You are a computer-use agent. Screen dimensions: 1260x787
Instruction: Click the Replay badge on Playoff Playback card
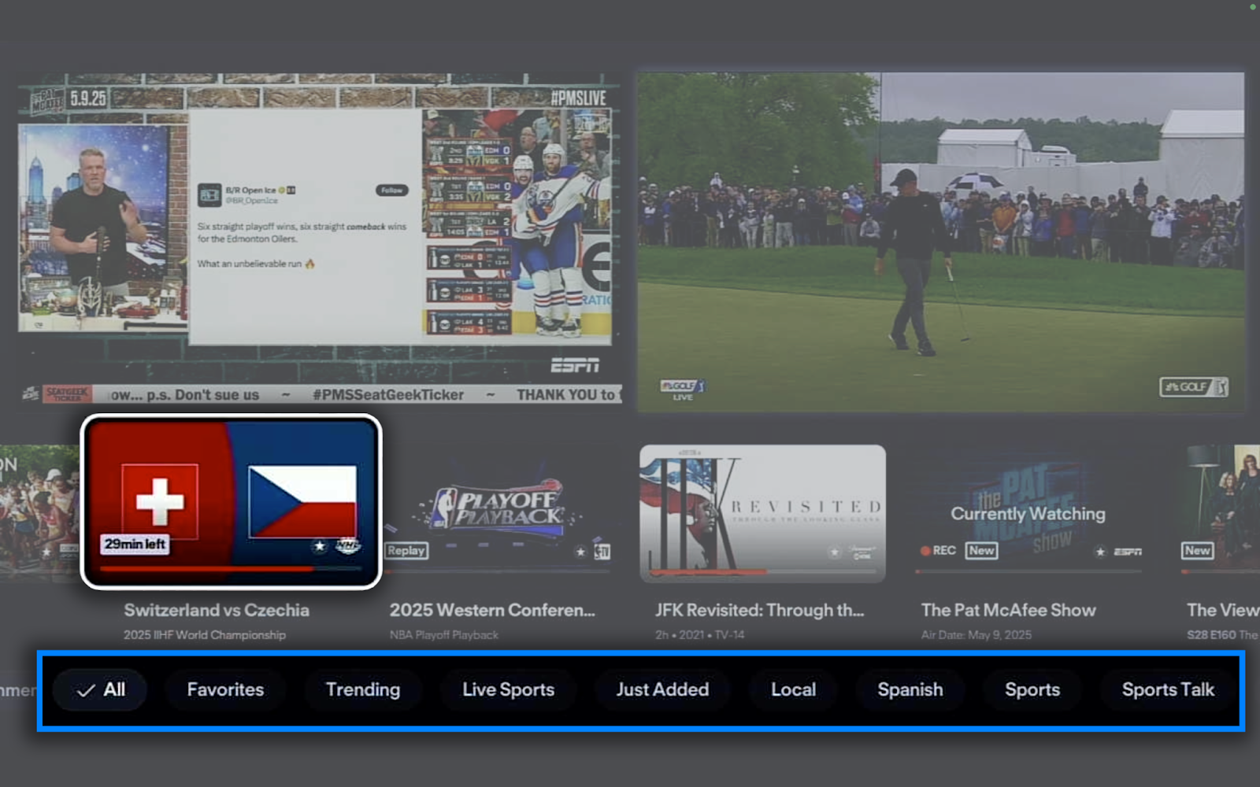[406, 551]
